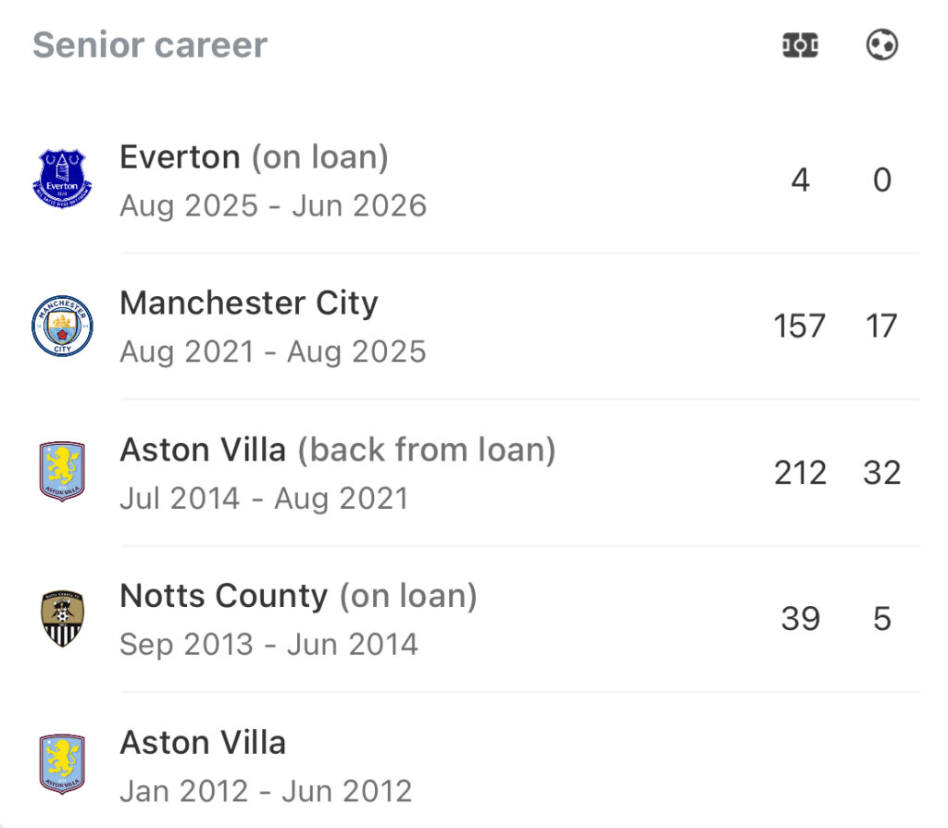Click the Aug 2021 - Aug 2025 date range

273,352
